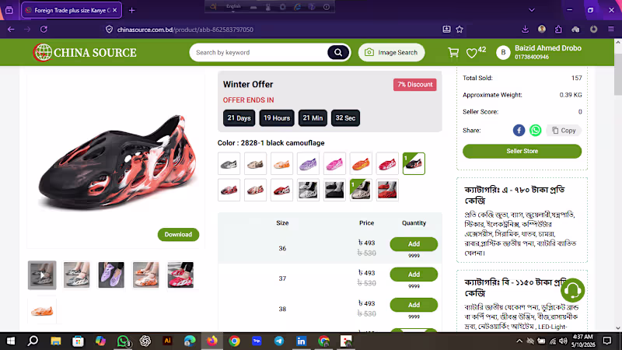Viewport: 622px width, 350px height.
Task: Click the 7% Discount badge
Action: pos(415,85)
